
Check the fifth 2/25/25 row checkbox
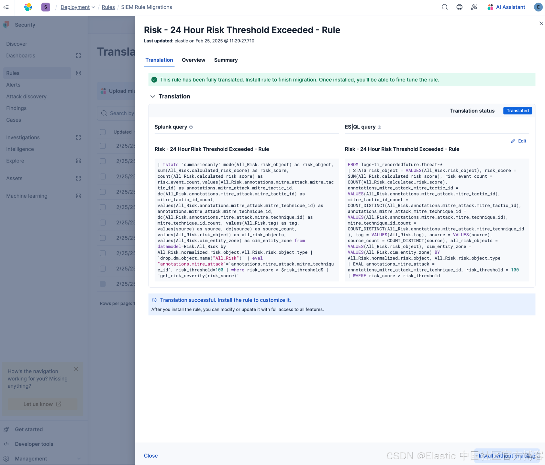[x=103, y=207]
